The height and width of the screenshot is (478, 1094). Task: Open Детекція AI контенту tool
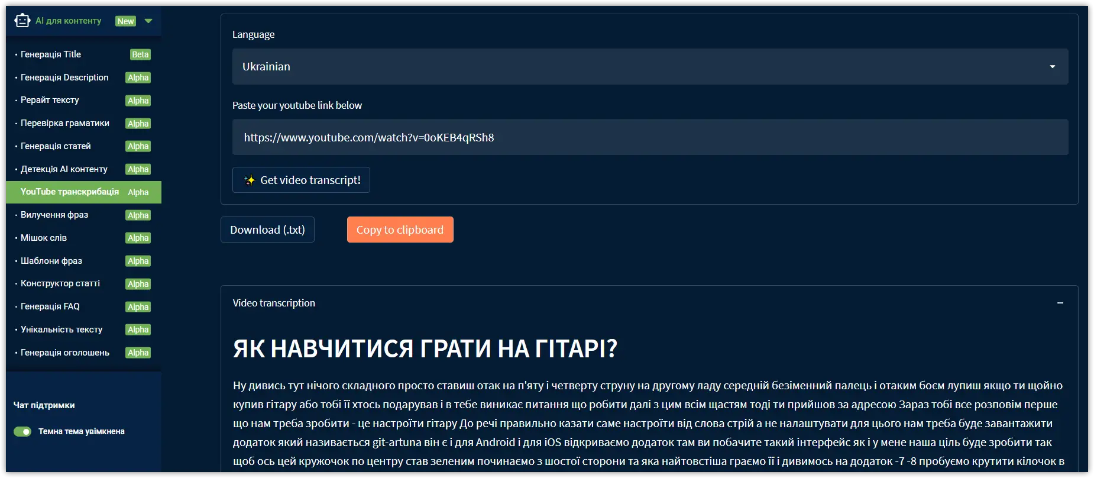coord(64,169)
